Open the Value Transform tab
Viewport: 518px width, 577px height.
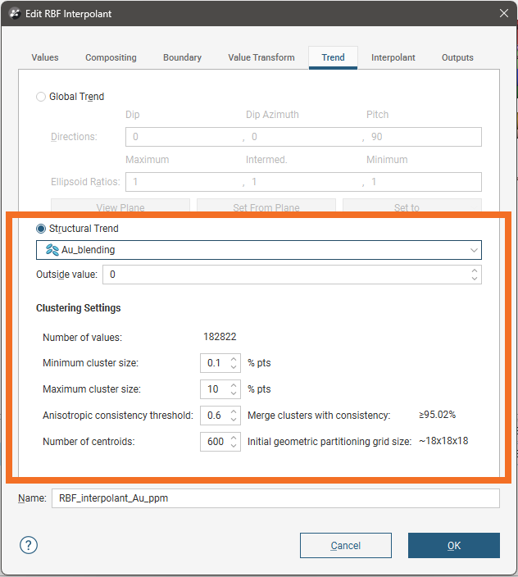[x=261, y=57]
